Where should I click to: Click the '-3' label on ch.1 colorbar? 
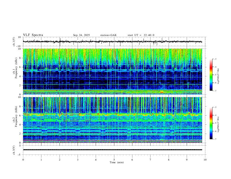point(215,59)
